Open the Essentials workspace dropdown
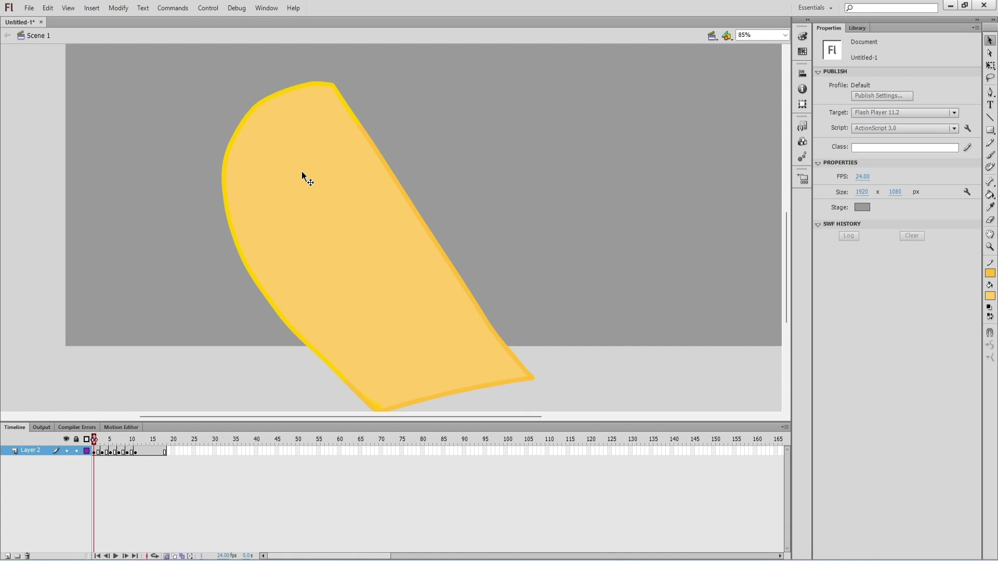 (815, 8)
